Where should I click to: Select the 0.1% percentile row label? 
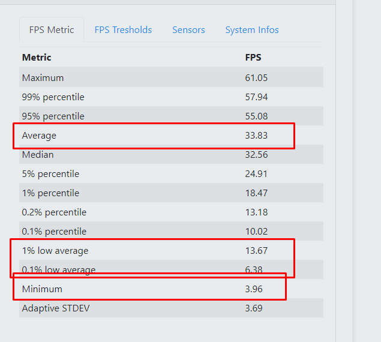(54, 232)
